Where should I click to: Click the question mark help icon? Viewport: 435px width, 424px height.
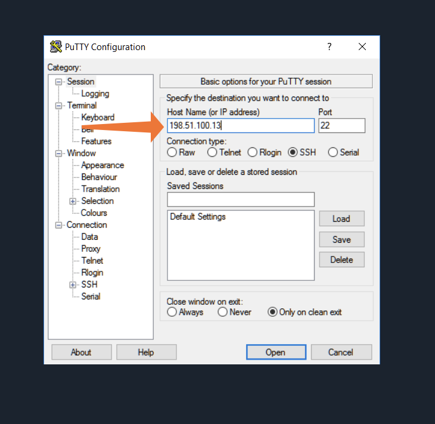click(x=330, y=47)
